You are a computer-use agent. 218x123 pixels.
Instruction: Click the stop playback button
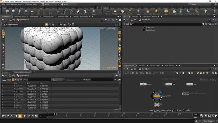(20, 116)
